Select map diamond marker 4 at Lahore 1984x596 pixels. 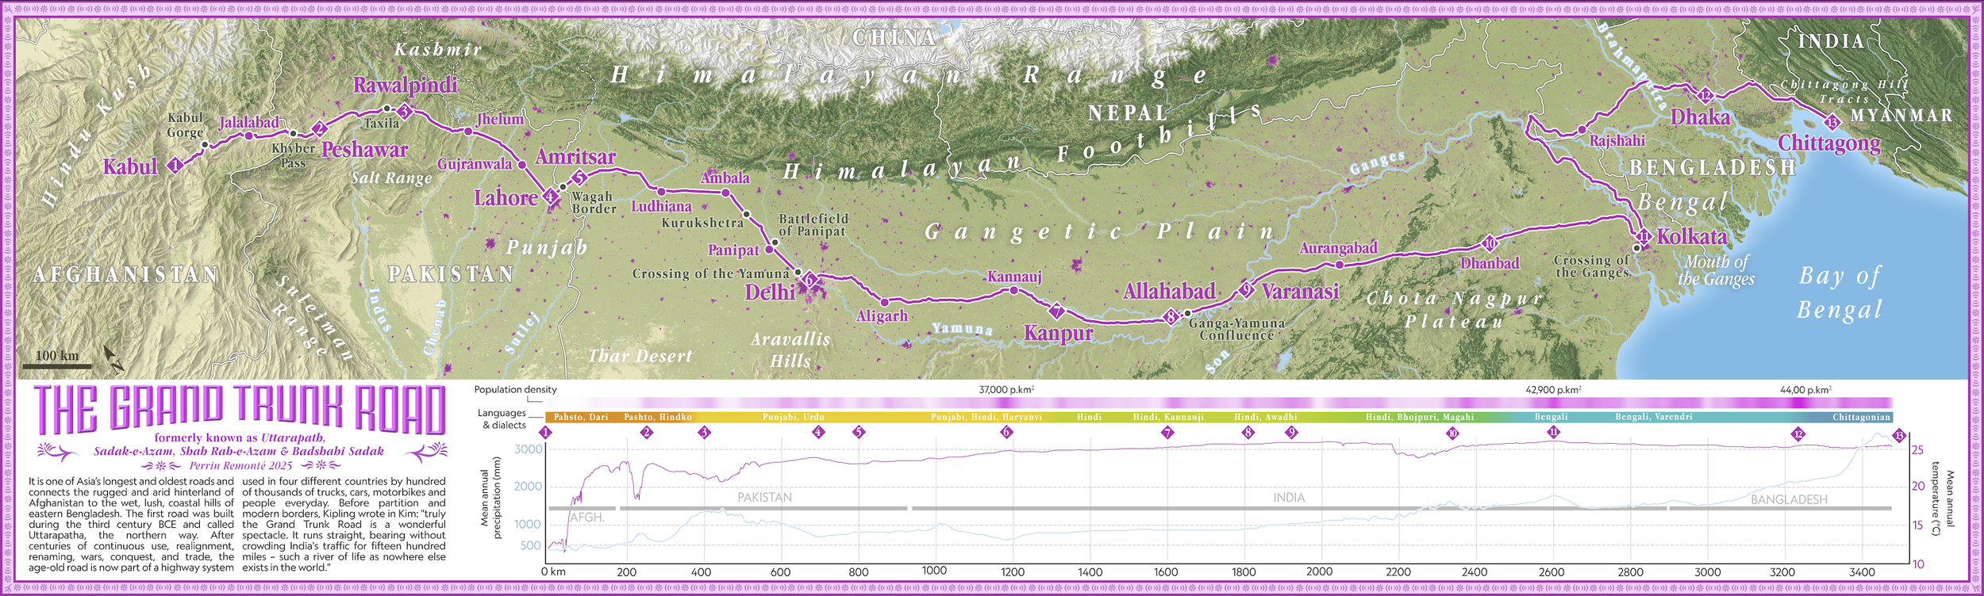[x=550, y=196]
